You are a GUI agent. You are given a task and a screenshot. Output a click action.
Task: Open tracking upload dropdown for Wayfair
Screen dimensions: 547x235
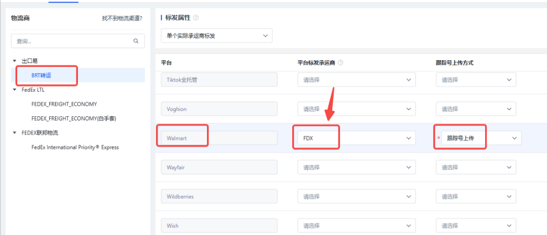click(476, 167)
